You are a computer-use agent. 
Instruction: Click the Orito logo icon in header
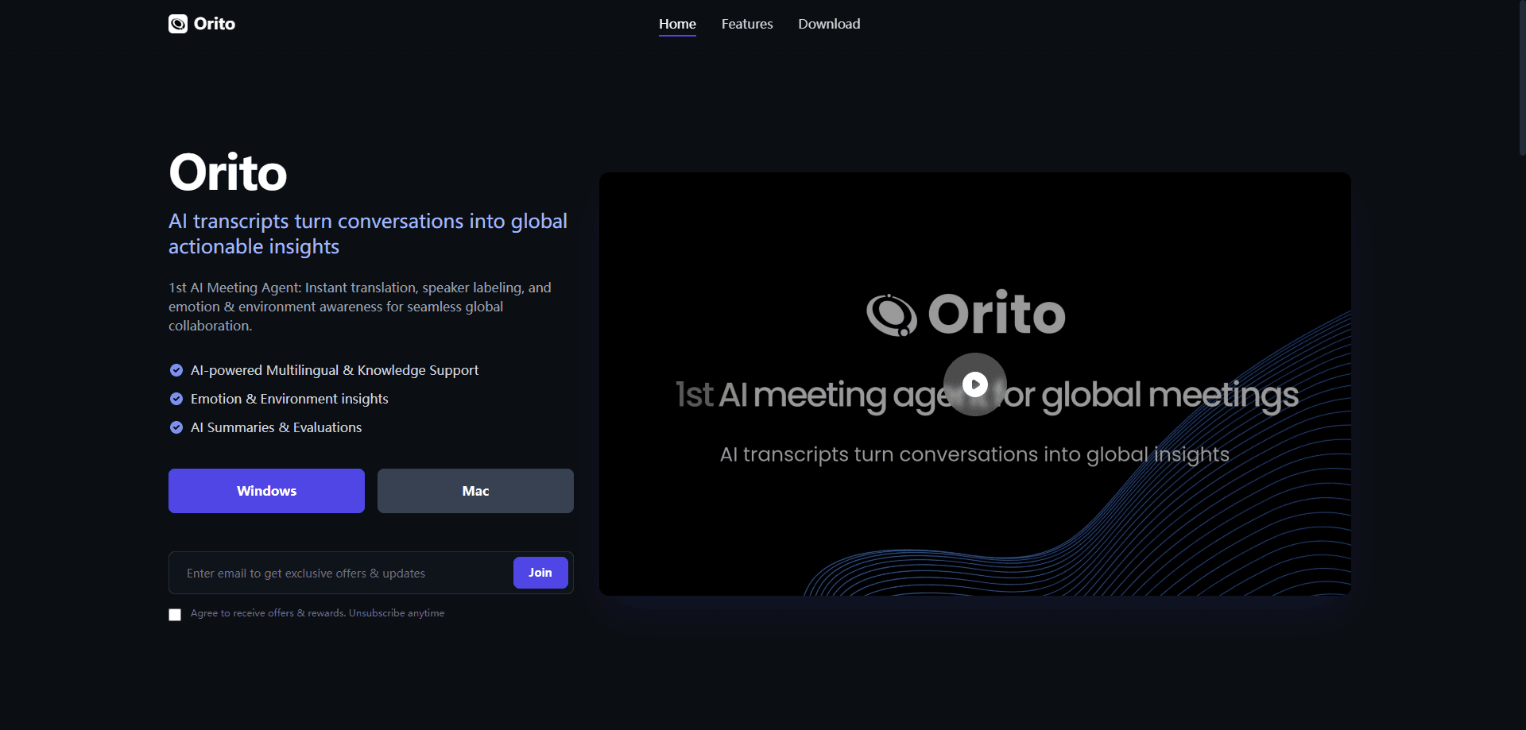point(178,24)
